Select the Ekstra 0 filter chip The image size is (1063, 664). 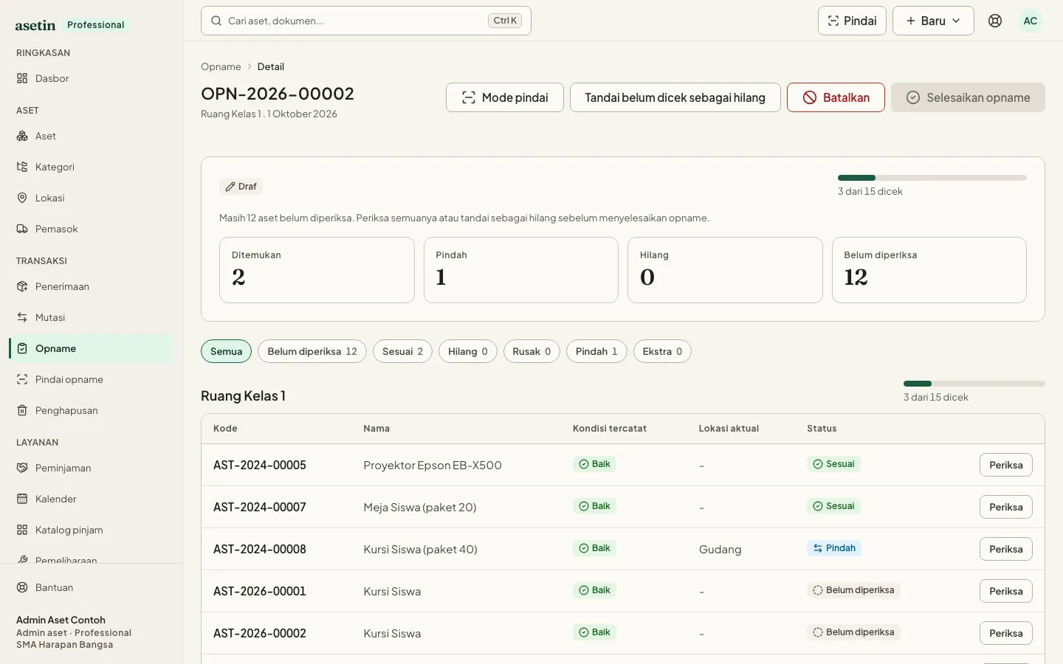662,351
